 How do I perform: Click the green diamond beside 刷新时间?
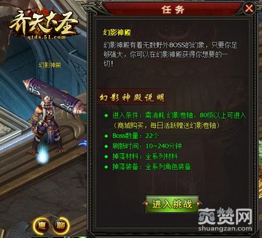coord(106,146)
